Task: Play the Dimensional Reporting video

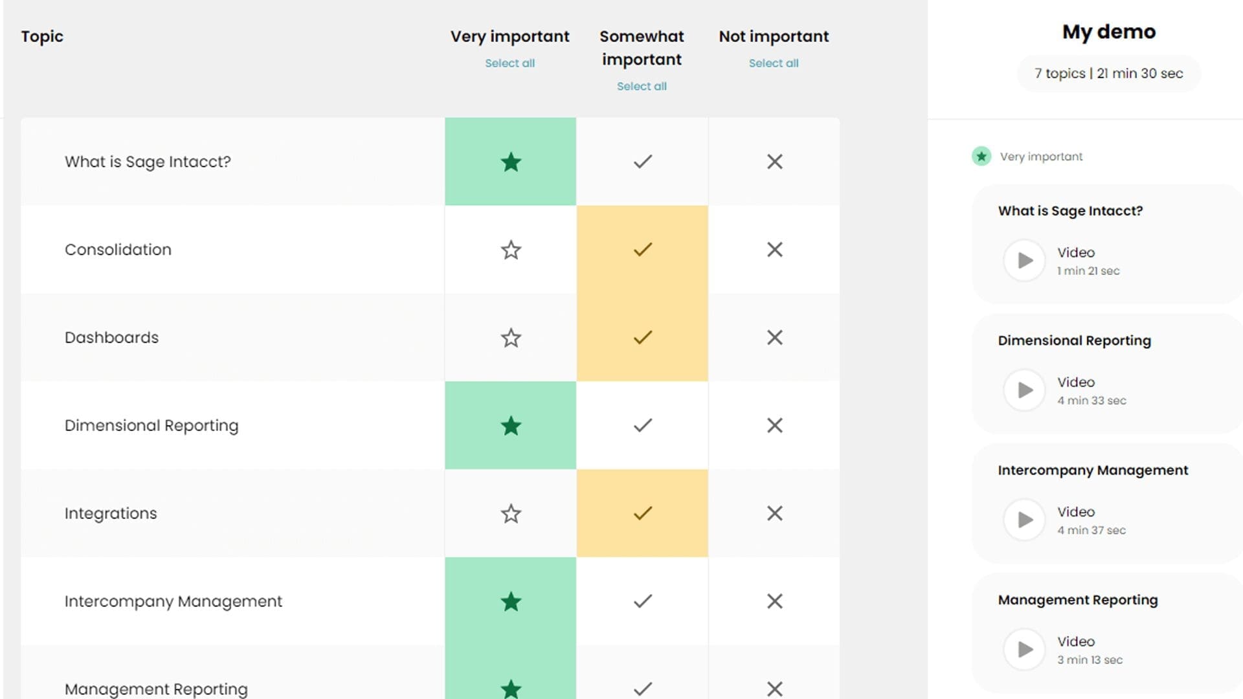Action: click(1024, 390)
